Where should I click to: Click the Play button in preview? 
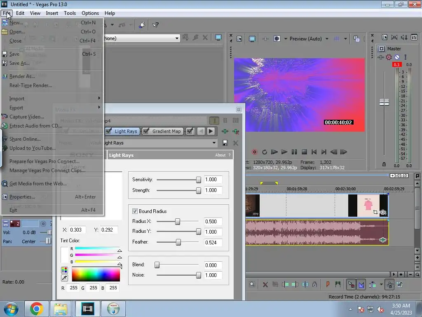point(284,152)
